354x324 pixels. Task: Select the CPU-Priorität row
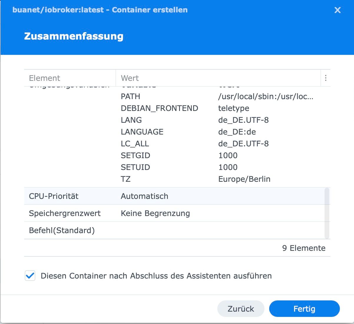click(x=54, y=196)
